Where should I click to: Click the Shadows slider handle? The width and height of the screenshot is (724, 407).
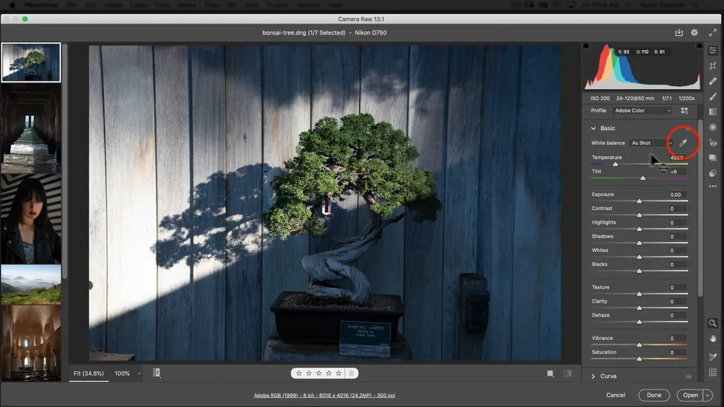[639, 243]
